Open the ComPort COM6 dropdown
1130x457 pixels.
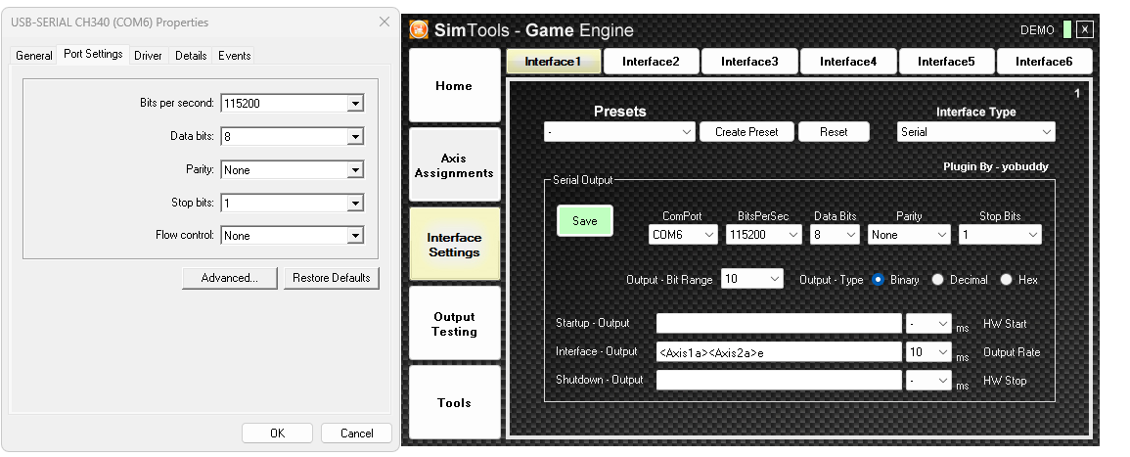click(683, 234)
